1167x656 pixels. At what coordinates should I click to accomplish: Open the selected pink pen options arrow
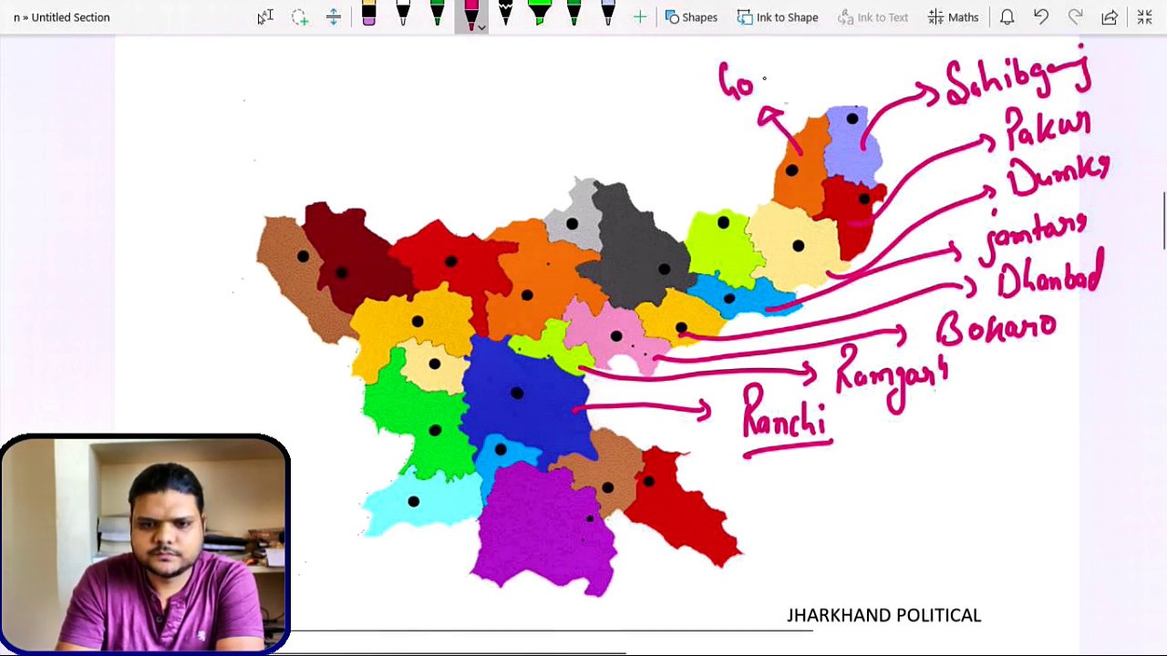[482, 27]
